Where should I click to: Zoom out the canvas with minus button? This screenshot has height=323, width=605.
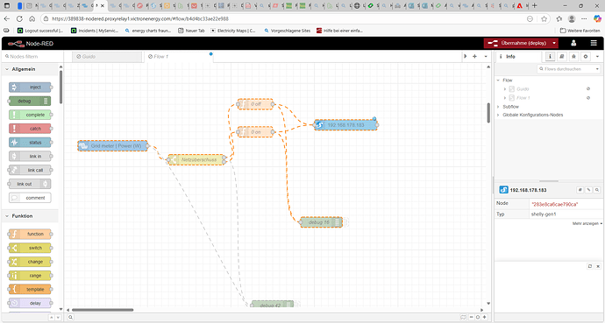pos(471,317)
